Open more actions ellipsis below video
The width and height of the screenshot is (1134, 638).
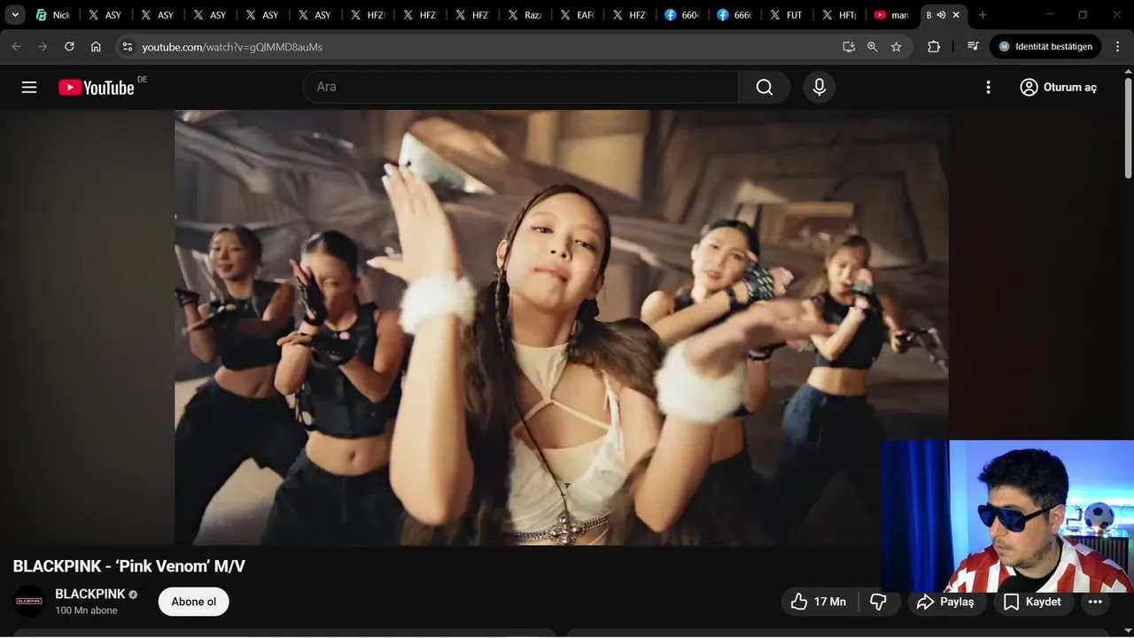[1095, 602]
